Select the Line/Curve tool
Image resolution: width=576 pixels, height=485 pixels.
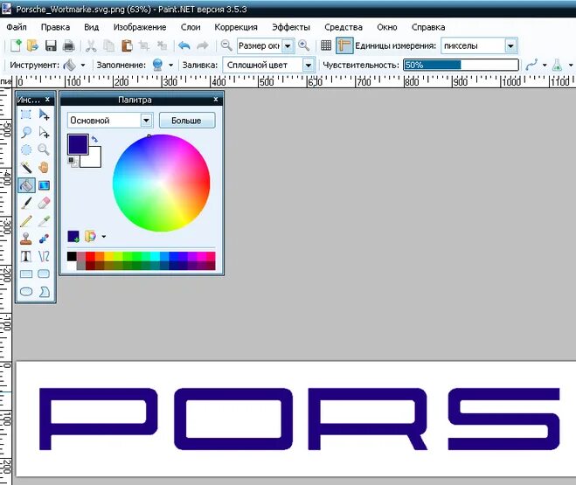coord(44,256)
